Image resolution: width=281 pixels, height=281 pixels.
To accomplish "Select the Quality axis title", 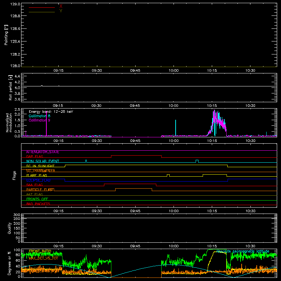I will [9, 228].
